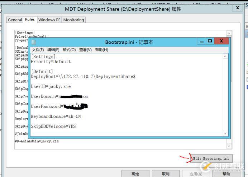Minimize the Bootstrap.ini Notepad window
Viewport: 248px width, 177px height.
click(201, 41)
